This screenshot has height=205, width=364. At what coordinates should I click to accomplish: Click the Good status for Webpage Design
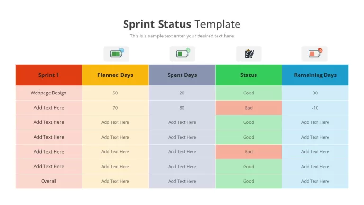(x=249, y=93)
